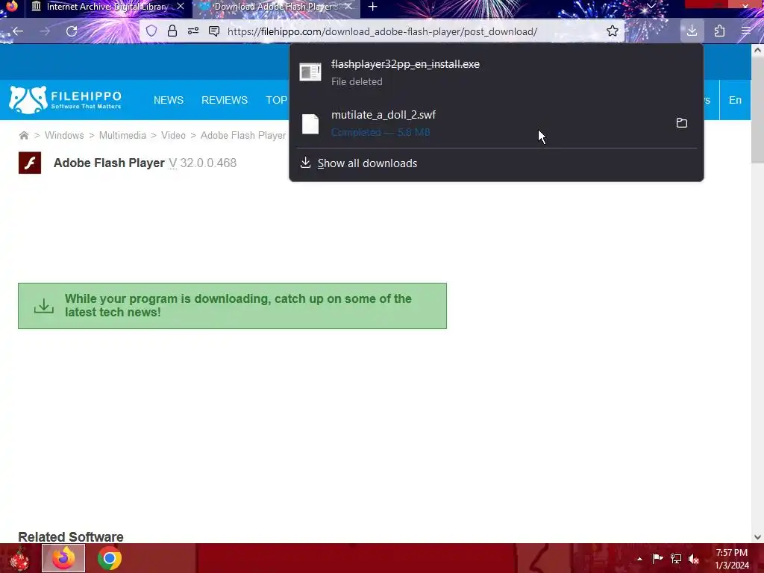Toggle the downloads toolbar button
Screen dimensions: 764x573
click(692, 31)
